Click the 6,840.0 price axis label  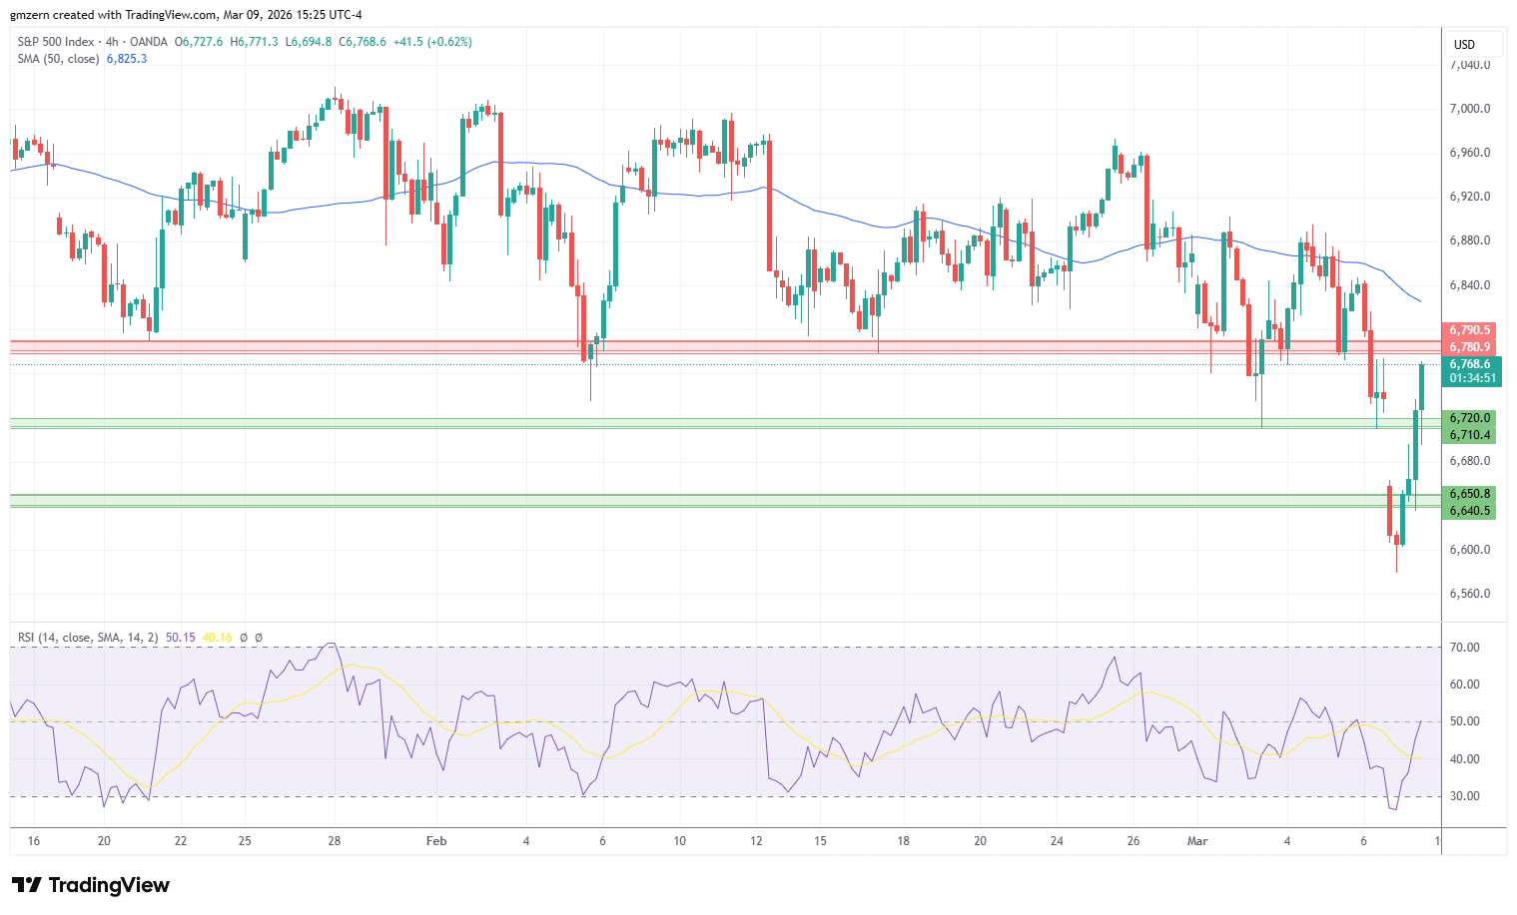point(1470,285)
